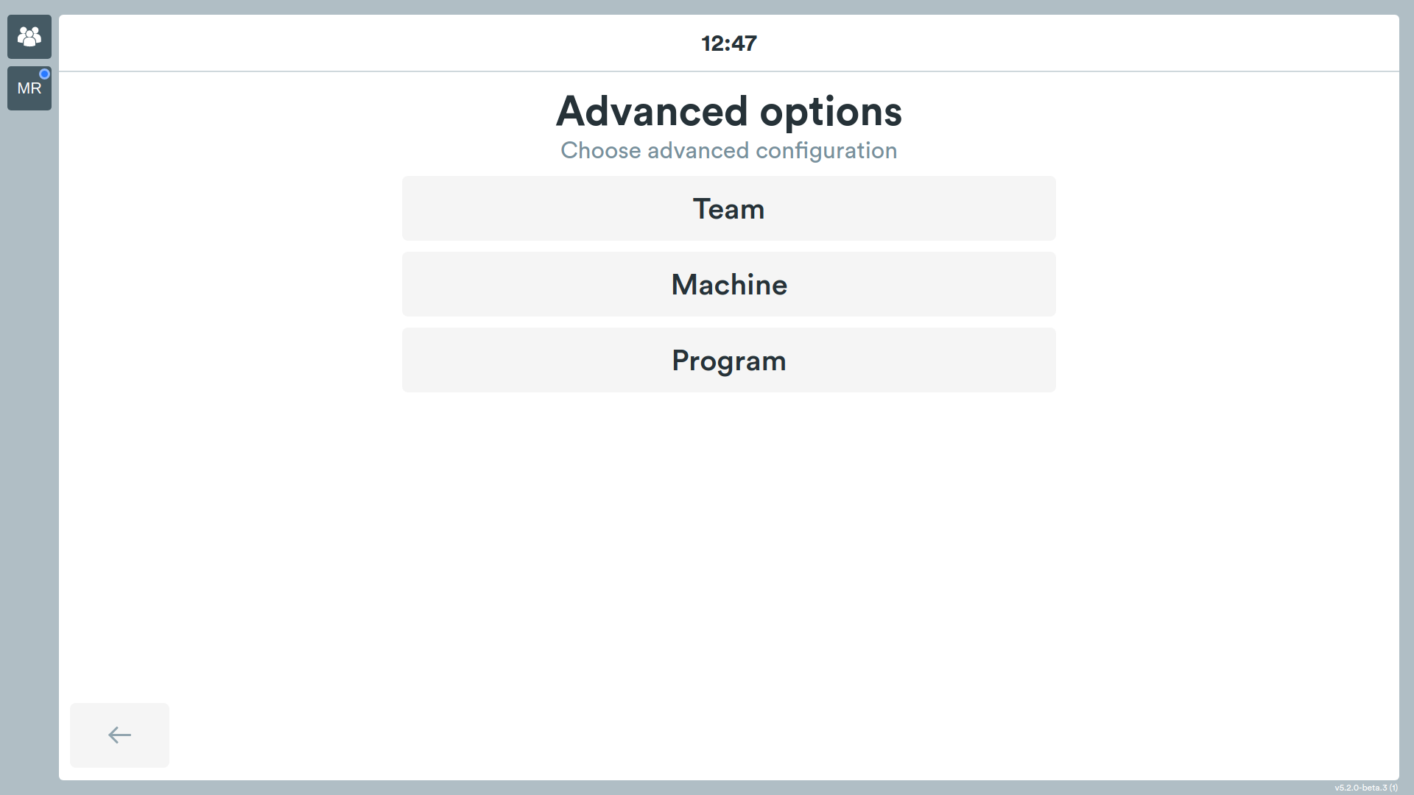Choose the Machine configuration option

[x=729, y=284]
